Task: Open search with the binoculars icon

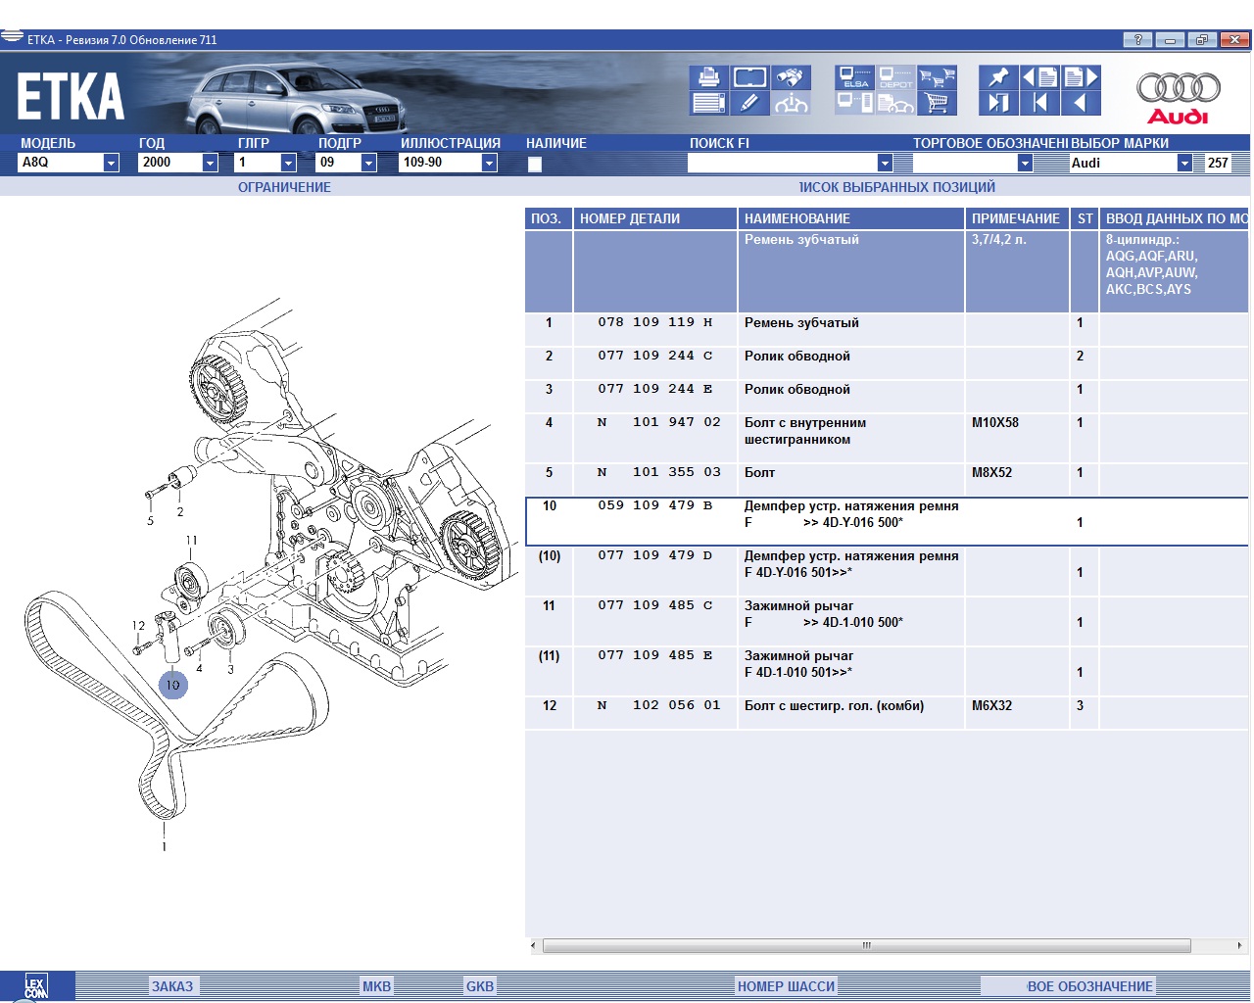Action: [791, 77]
